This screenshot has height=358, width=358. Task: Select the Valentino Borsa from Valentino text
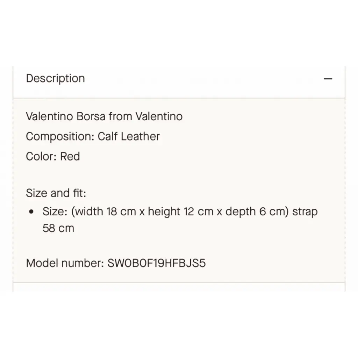point(104,116)
